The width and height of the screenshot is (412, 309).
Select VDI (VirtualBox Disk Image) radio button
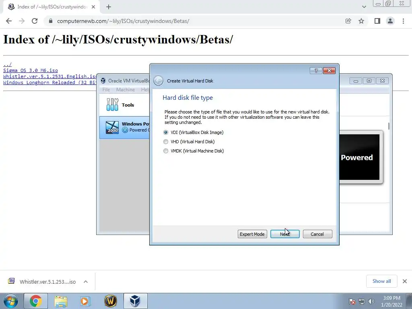point(165,132)
